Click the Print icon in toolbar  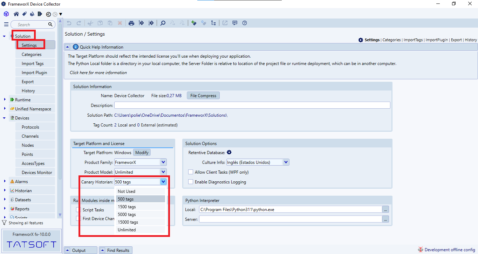pos(131,23)
